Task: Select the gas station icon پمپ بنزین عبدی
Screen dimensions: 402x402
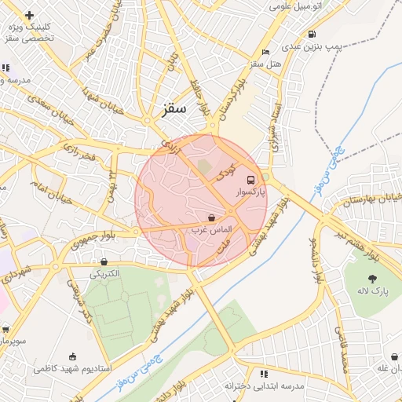Action: (x=312, y=34)
